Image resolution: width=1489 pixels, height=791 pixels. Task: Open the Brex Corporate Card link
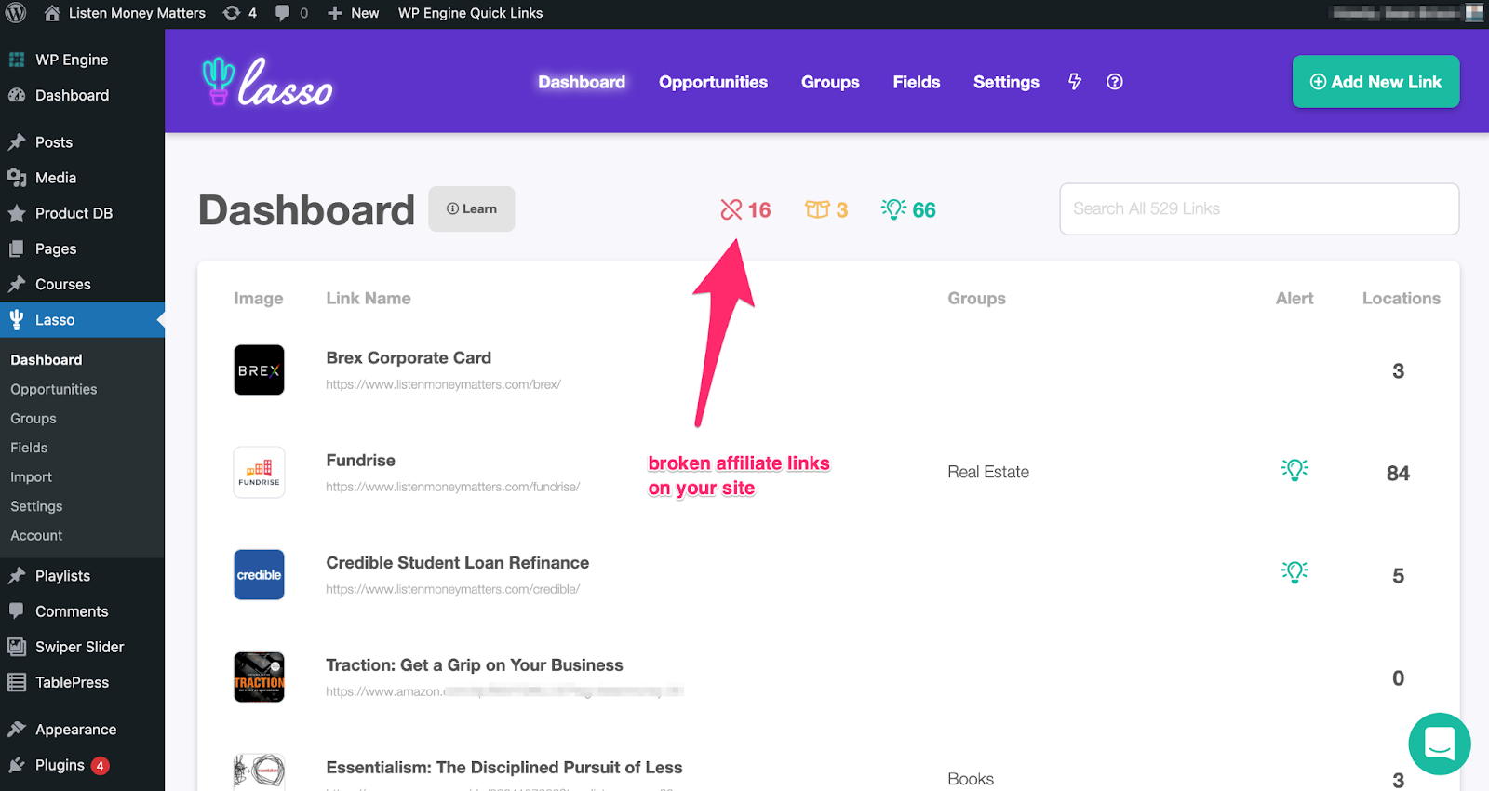[409, 358]
